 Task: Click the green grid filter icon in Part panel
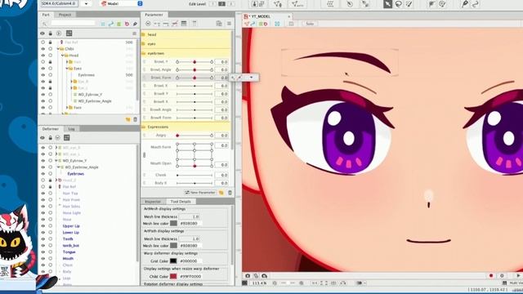pos(118,24)
